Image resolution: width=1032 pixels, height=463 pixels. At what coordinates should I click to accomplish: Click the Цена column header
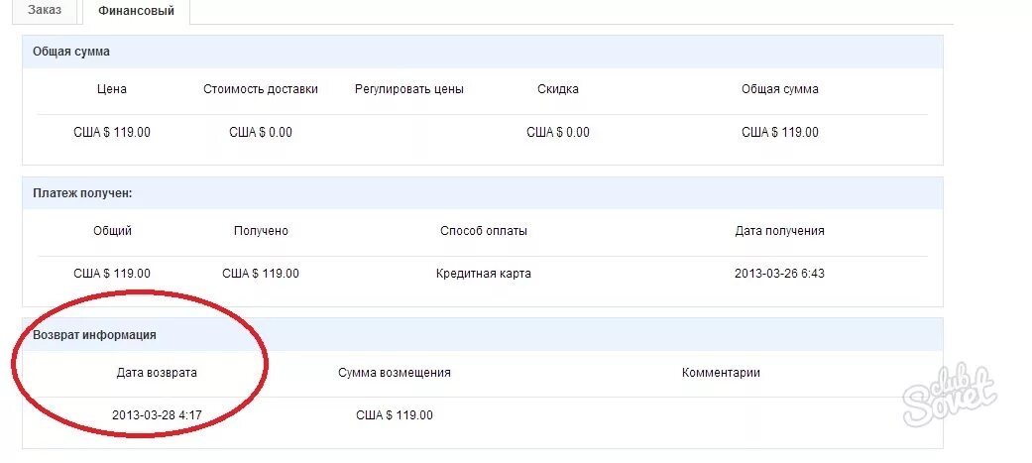point(112,89)
